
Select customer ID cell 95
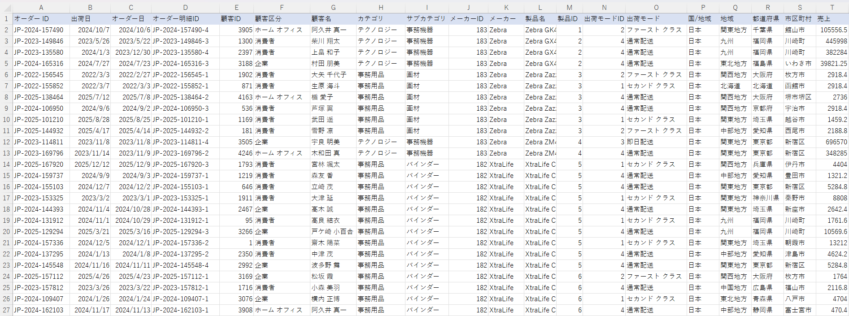[x=236, y=220]
